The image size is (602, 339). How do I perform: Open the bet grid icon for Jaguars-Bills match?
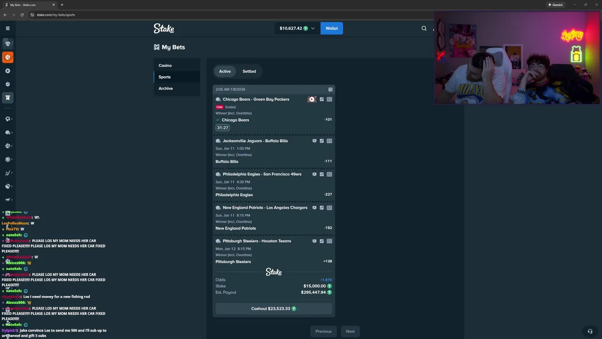tap(329, 141)
